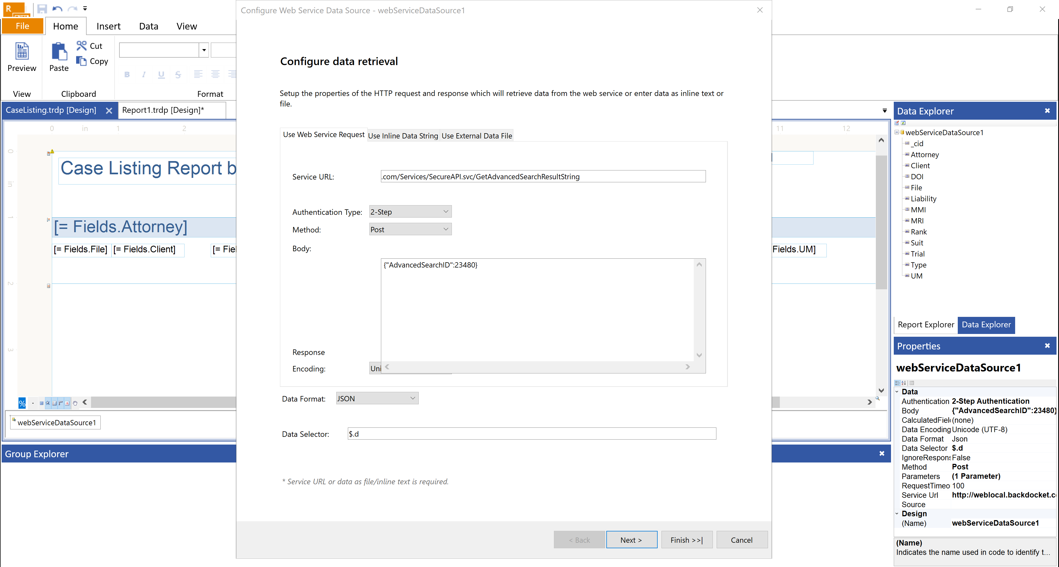1059x567 pixels.
Task: Collapse the webServiceDataSource1 tree node
Action: click(x=897, y=132)
